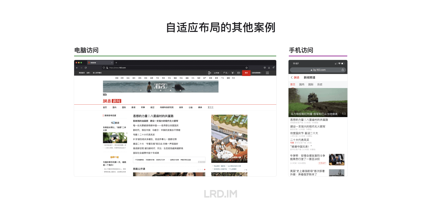Switch to 首页 tab in mobile view

coord(293,84)
